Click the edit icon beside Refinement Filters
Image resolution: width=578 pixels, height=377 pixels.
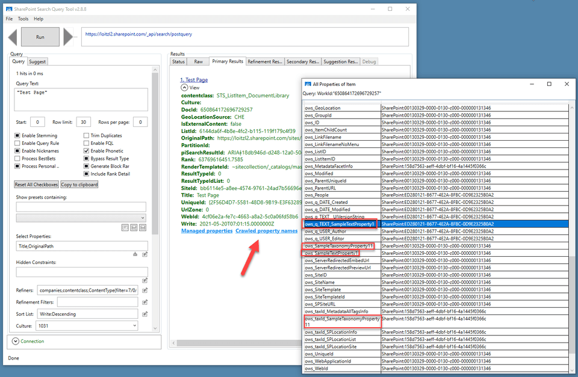[x=145, y=302]
